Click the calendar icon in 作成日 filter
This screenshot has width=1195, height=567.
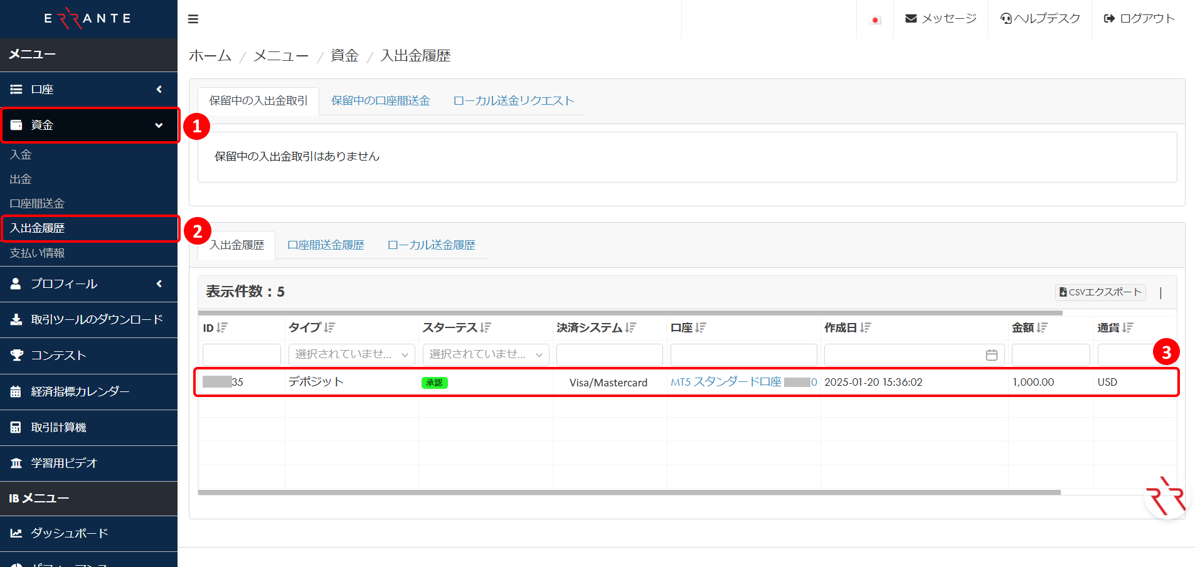pyautogui.click(x=991, y=355)
